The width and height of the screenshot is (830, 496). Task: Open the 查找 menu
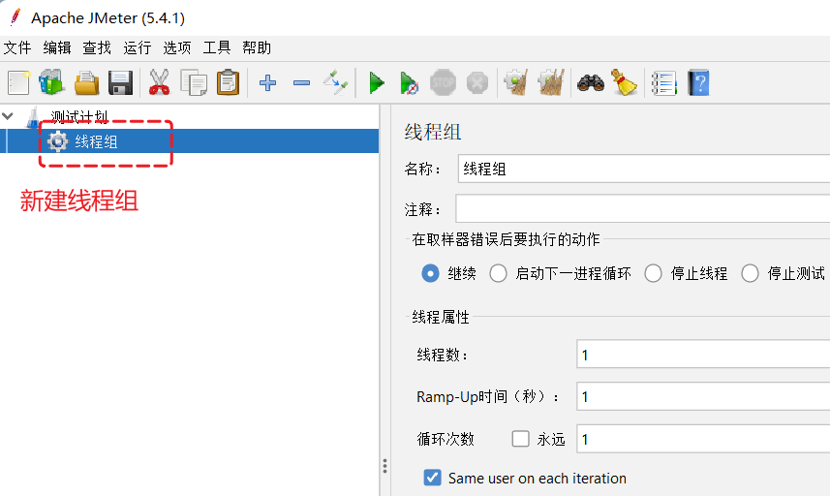97,47
